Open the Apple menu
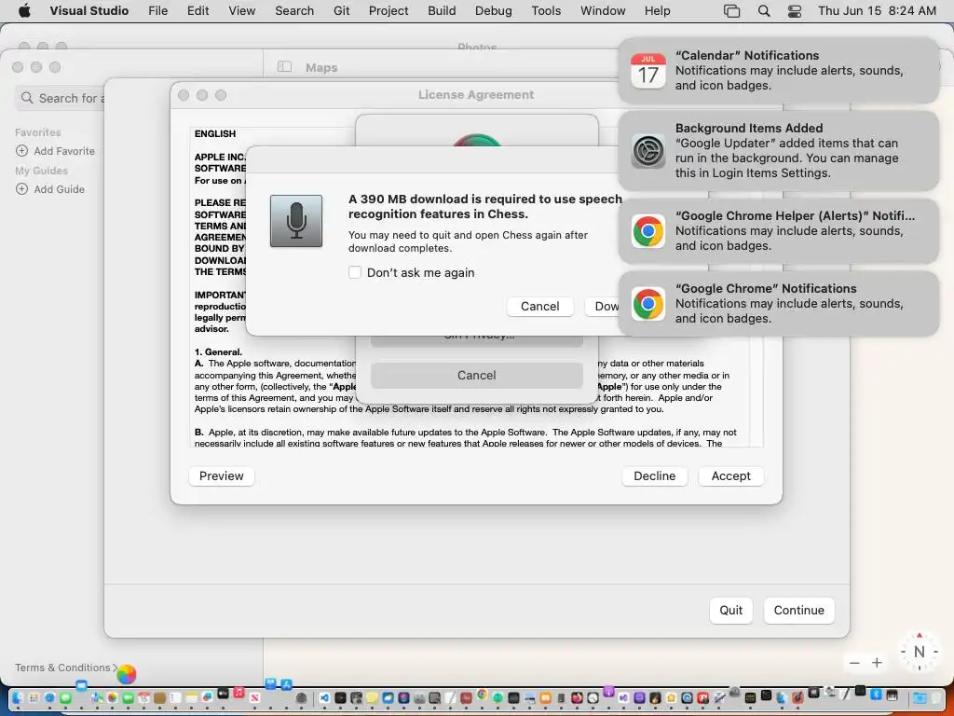Screen dimensions: 954x716 pyautogui.click(x=24, y=11)
